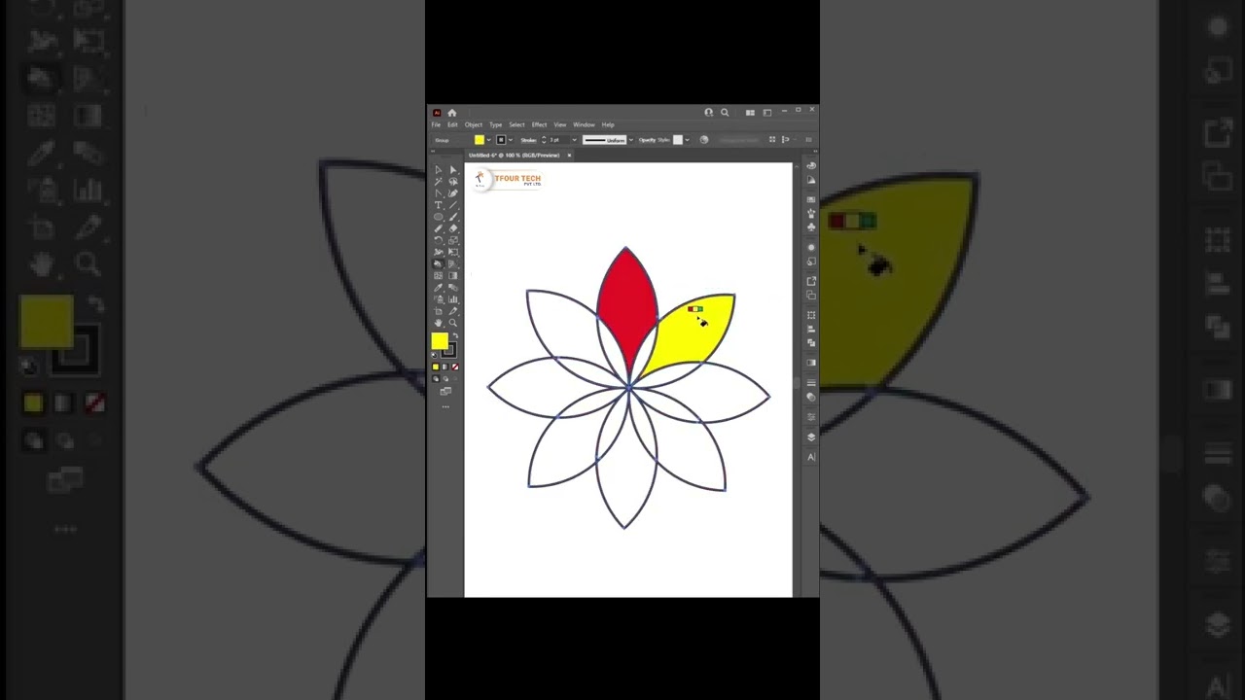The width and height of the screenshot is (1245, 700).
Task: Open the Object menu
Action: [474, 124]
